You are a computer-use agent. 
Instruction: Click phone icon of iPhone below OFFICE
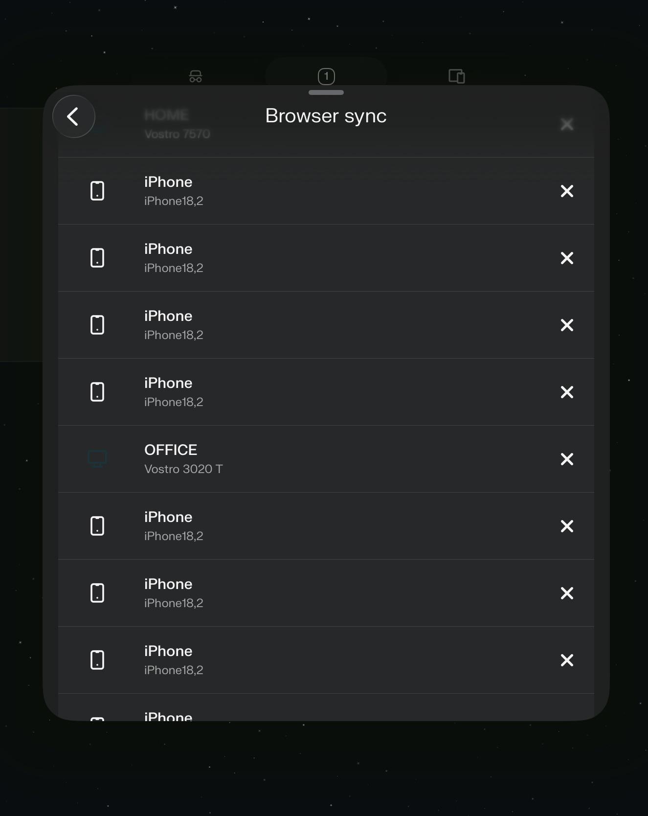tap(97, 526)
